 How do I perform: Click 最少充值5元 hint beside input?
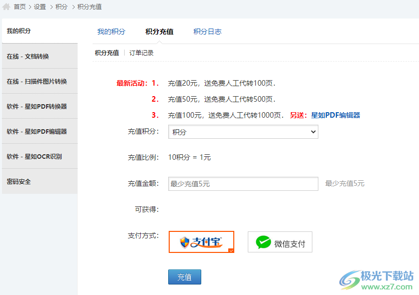click(x=345, y=183)
